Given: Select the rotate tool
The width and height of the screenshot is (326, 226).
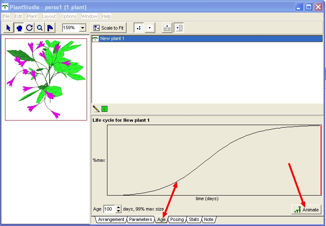Looking at the screenshot, I should [29, 28].
